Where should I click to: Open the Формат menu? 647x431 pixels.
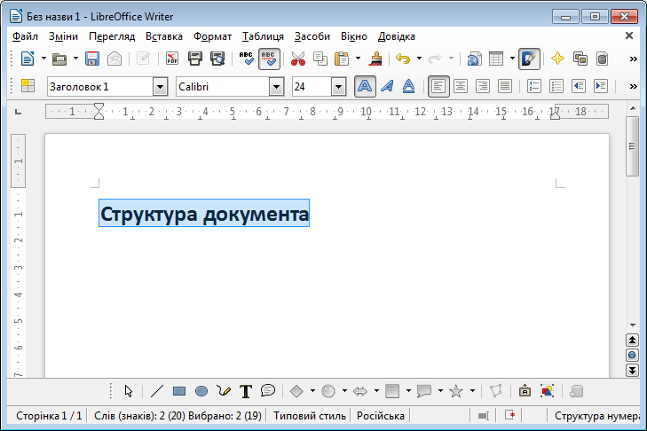pos(212,36)
